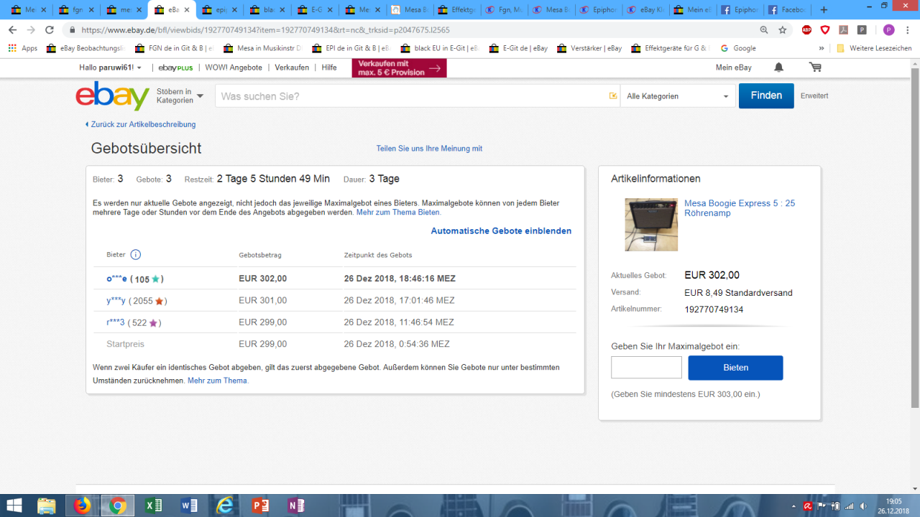Open the Chrome three-dot menu

click(x=908, y=30)
